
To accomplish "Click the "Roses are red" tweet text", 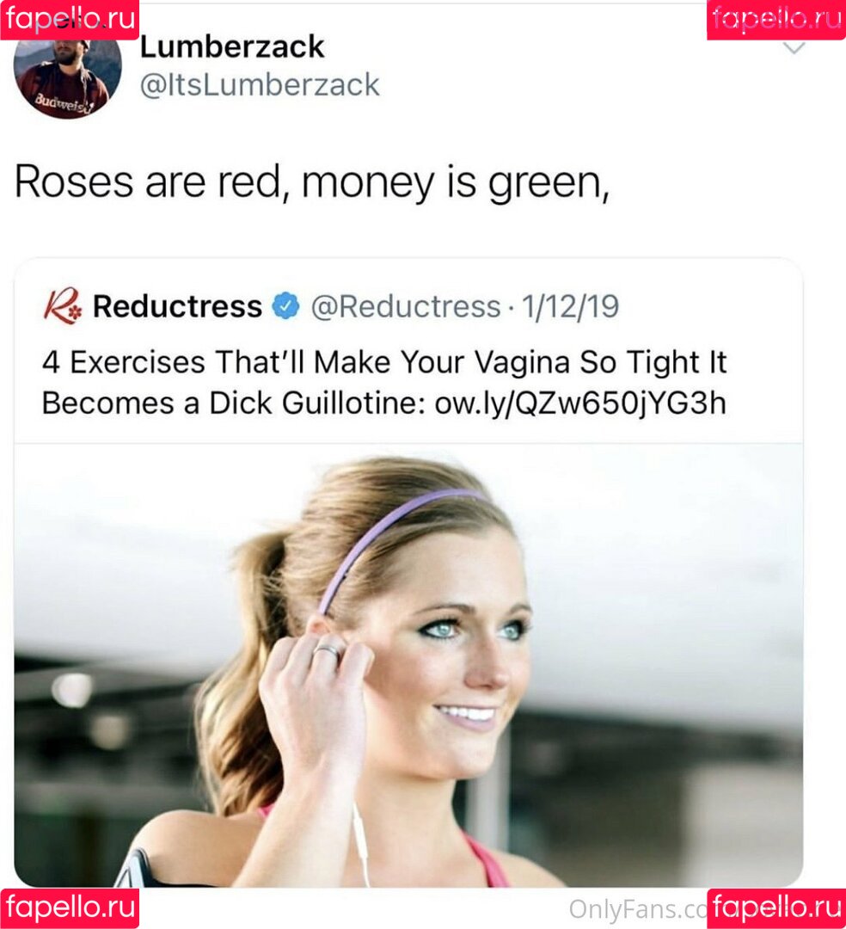I will point(312,182).
